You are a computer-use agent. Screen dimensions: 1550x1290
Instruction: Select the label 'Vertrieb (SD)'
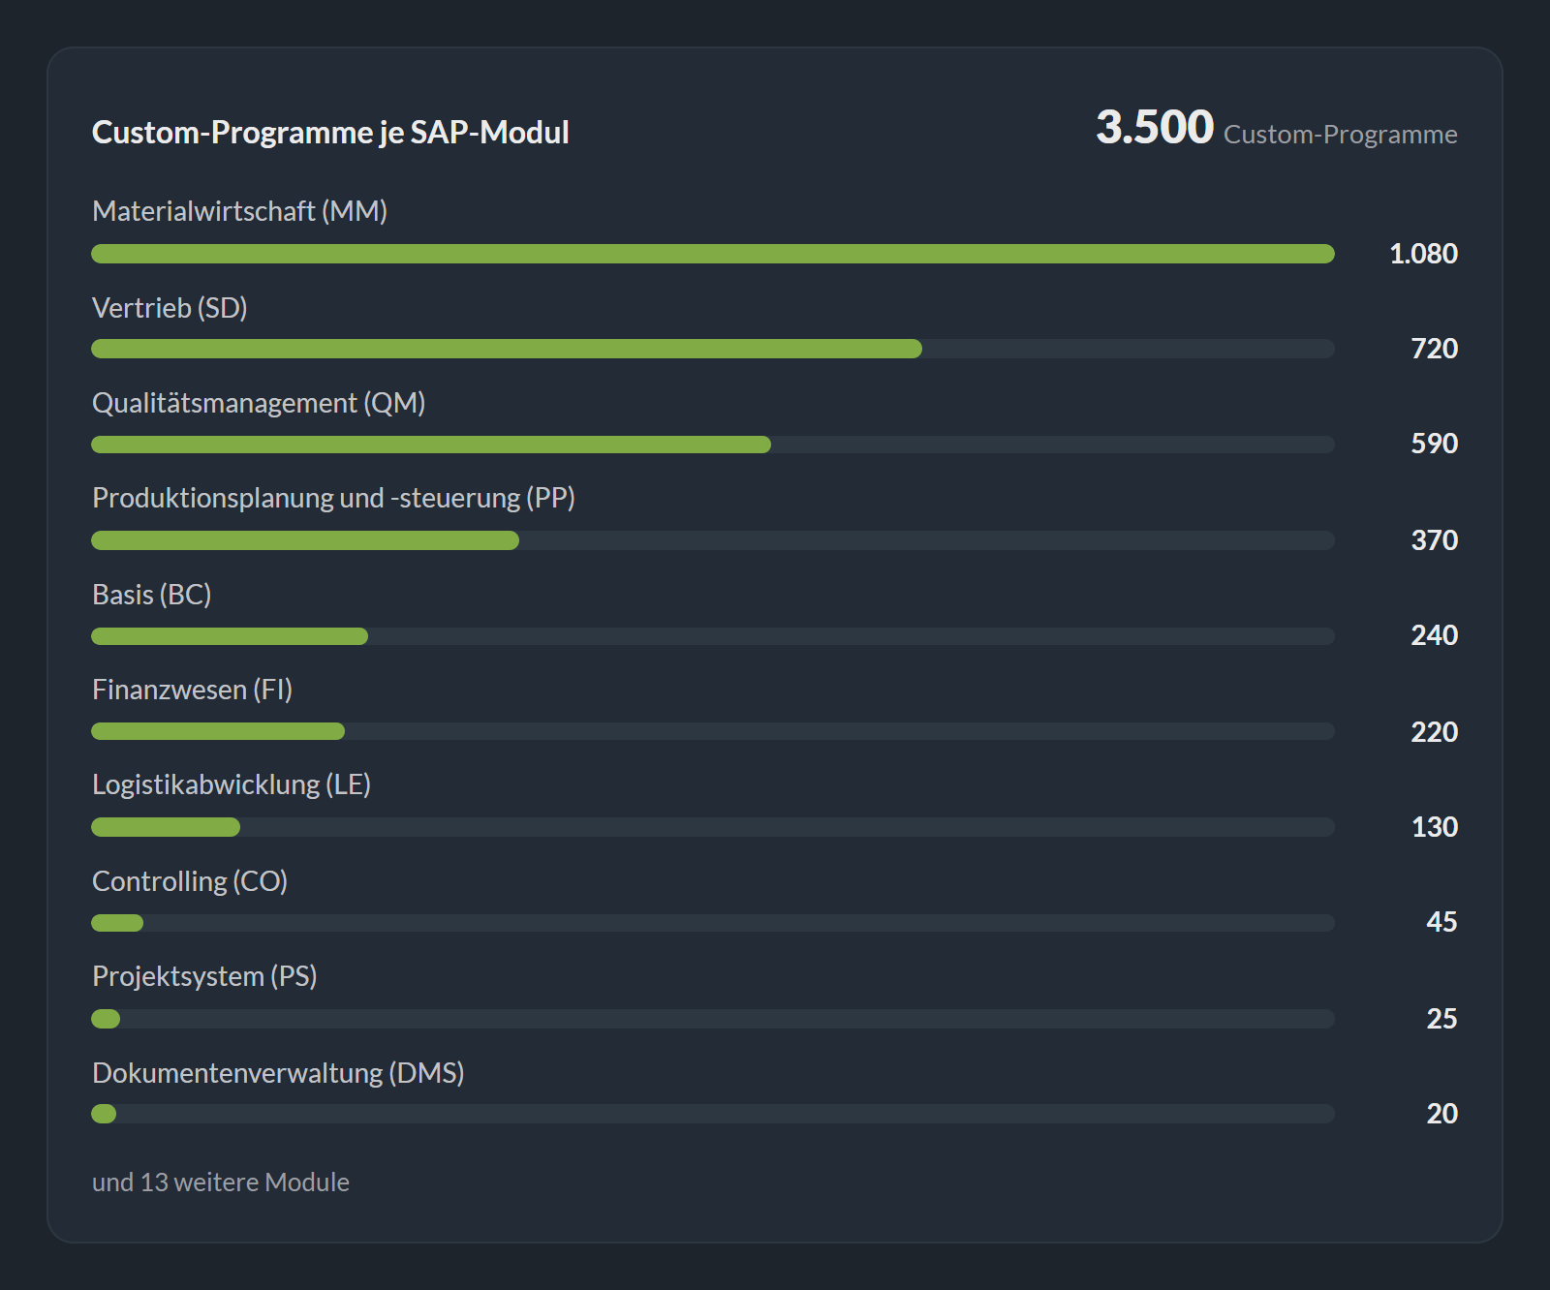click(x=170, y=308)
